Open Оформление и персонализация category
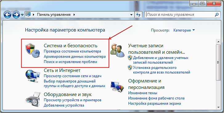 click(146, 84)
